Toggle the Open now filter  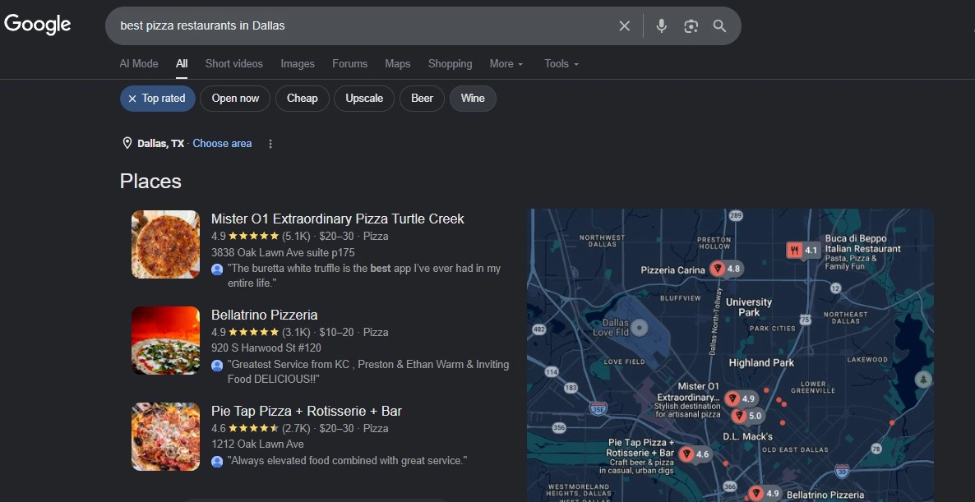(x=235, y=98)
